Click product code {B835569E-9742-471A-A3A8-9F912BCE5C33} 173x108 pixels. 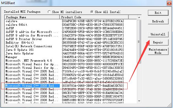[93, 43]
